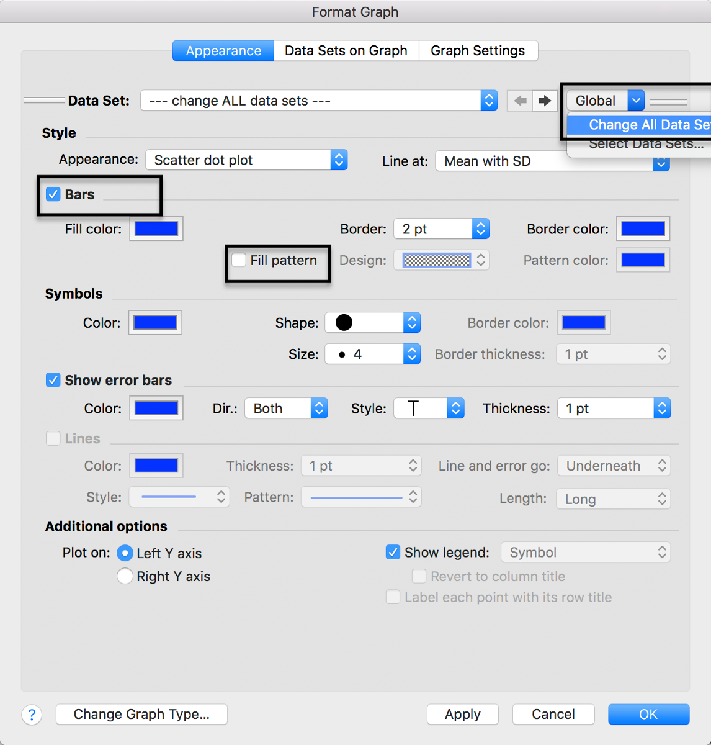This screenshot has height=745, width=711.
Task: Choose Select Data Sets from the Global menu
Action: (646, 143)
